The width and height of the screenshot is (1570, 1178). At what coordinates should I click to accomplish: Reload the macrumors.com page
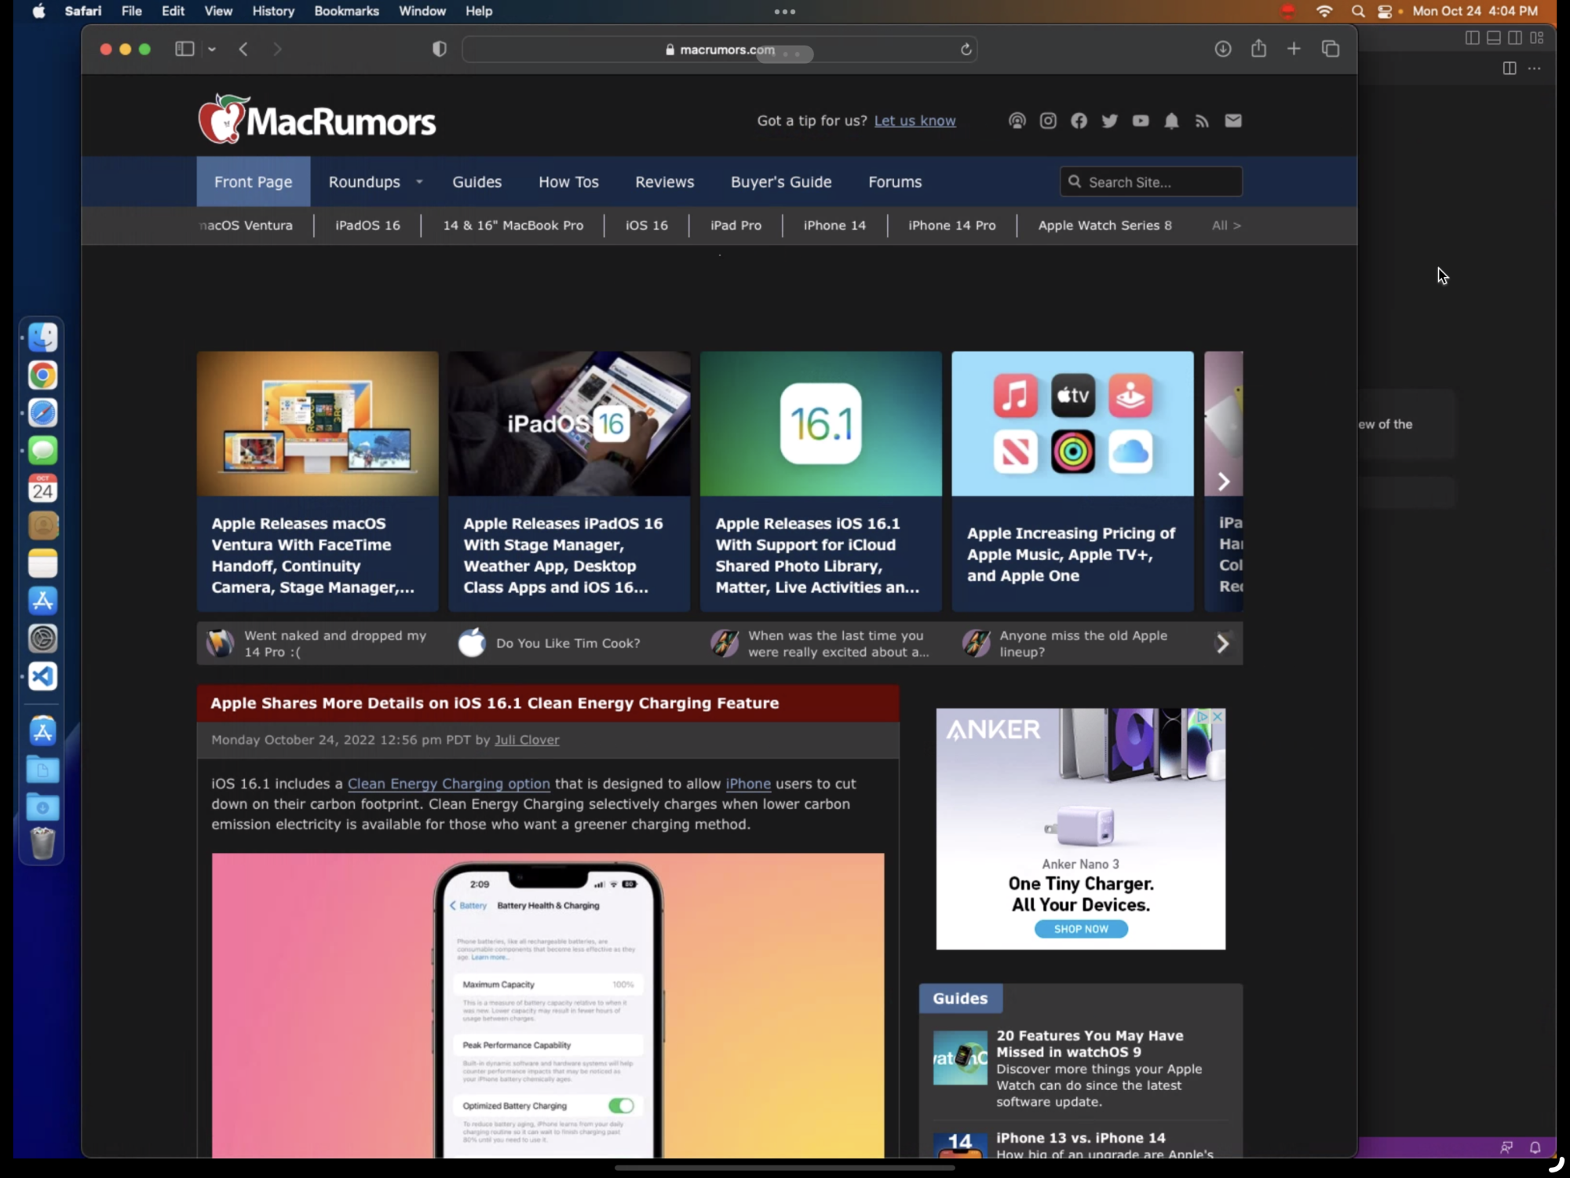pyautogui.click(x=966, y=49)
